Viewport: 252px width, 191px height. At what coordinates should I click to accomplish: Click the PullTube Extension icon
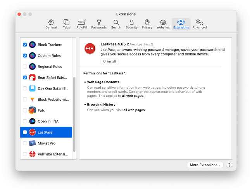(32, 154)
